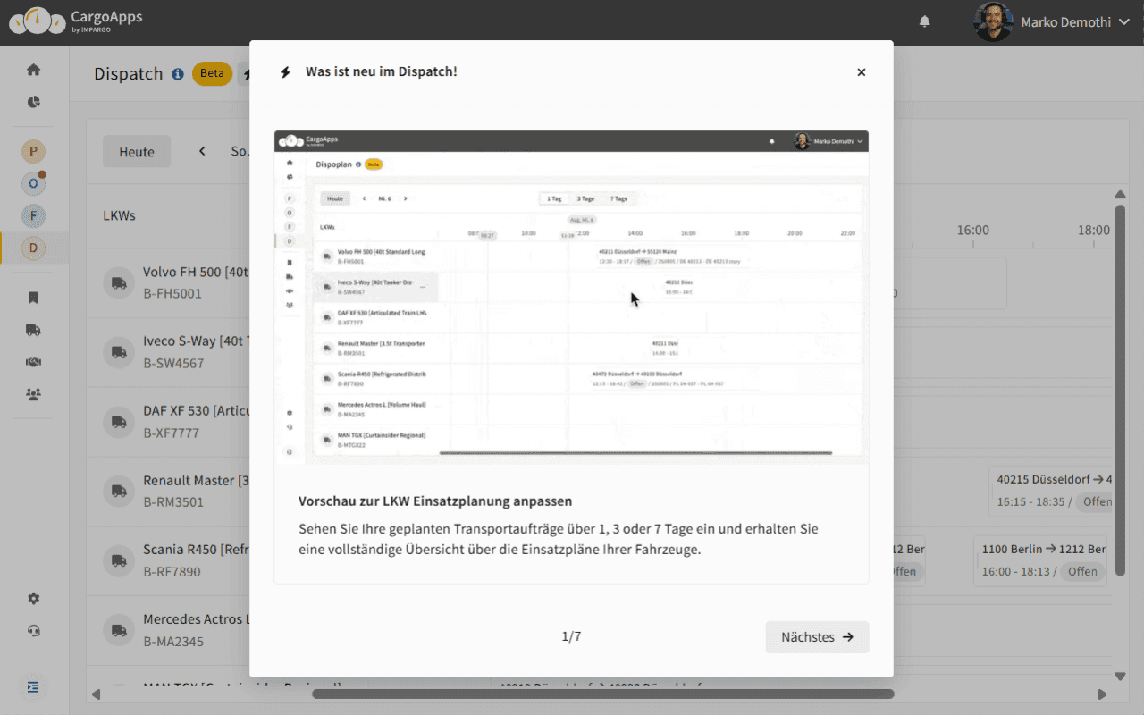This screenshot has width=1144, height=715.
Task: Open support via the headset icon
Action: (x=33, y=631)
